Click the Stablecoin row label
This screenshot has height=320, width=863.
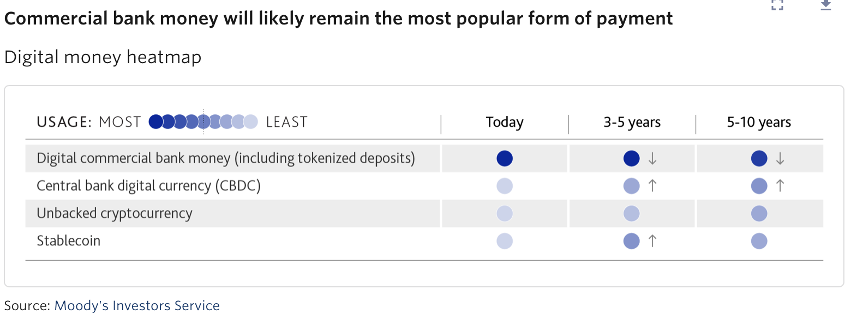[69, 241]
